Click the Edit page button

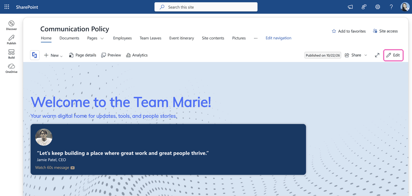coord(393,55)
